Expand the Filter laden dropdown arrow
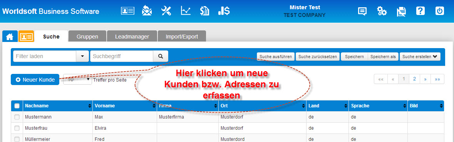 pos(82,57)
